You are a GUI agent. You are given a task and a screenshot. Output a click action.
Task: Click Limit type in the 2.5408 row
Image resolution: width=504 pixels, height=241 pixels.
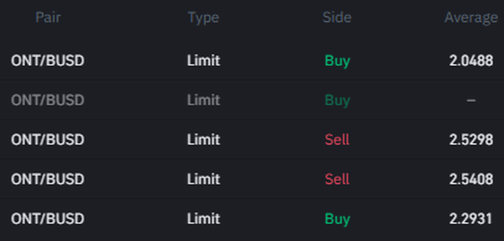203,179
